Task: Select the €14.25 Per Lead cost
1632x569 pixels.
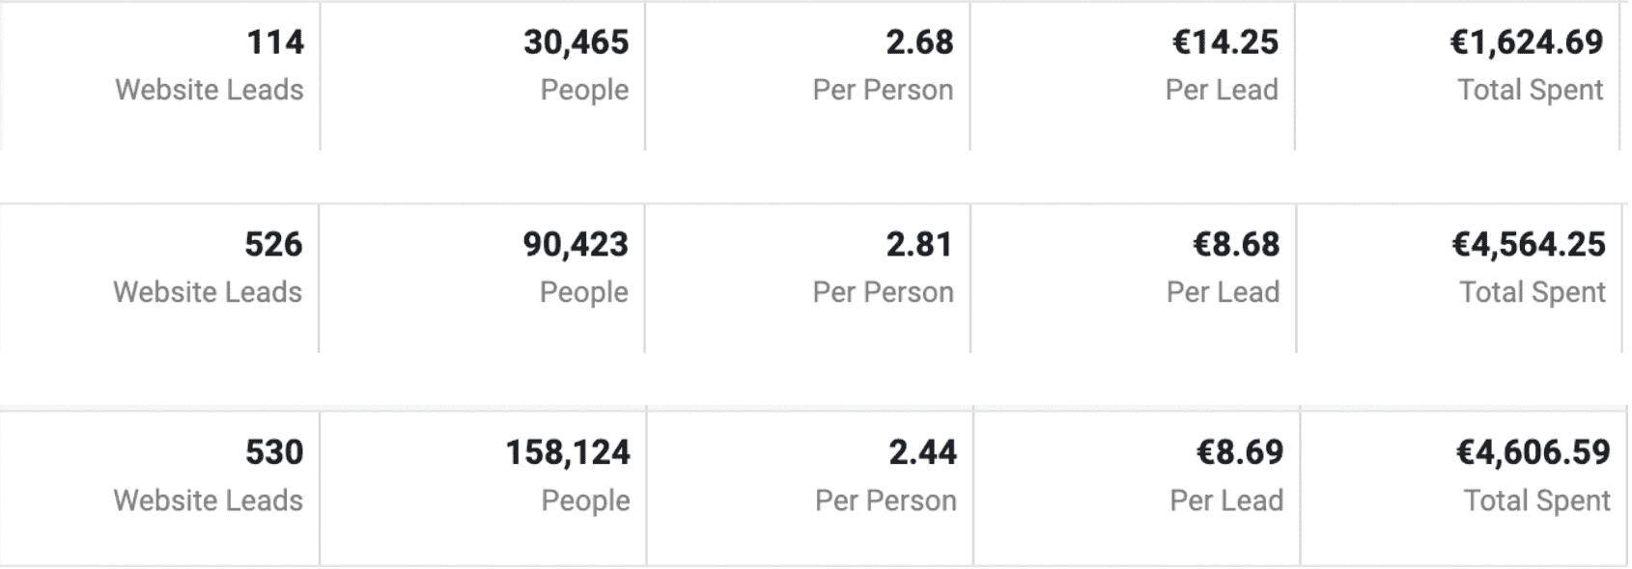Action: (x=1224, y=42)
